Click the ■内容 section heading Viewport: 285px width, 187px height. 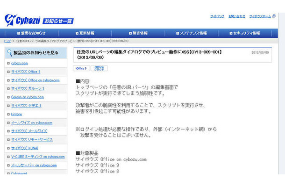coord(83,81)
